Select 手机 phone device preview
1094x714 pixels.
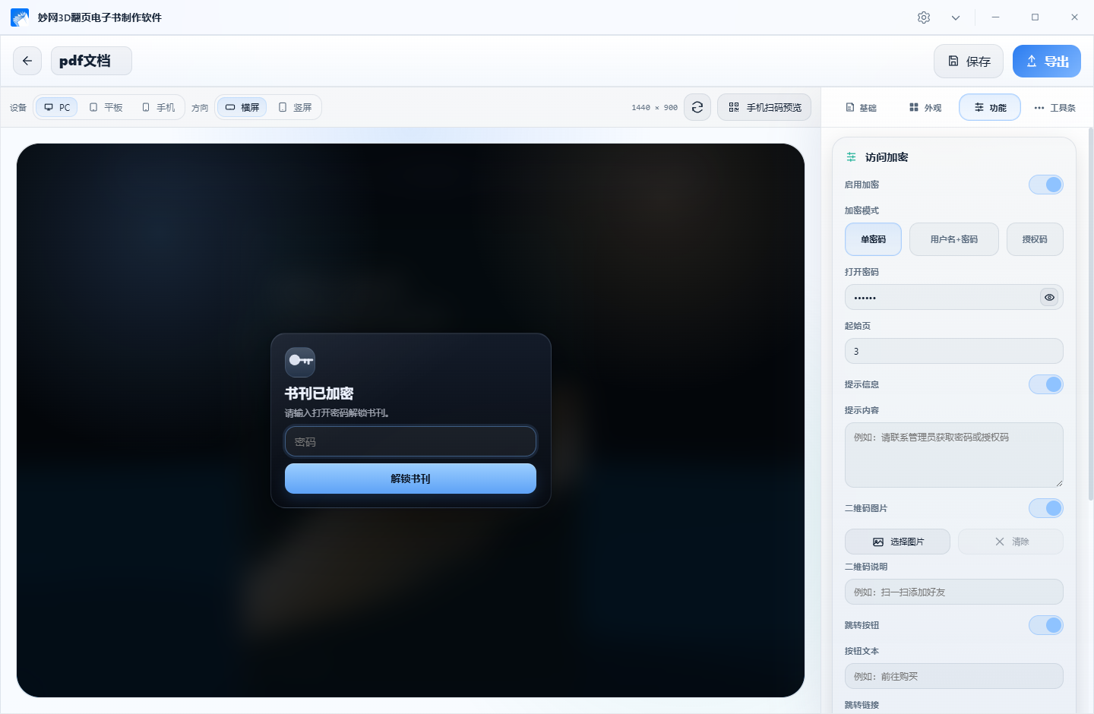[x=158, y=107]
